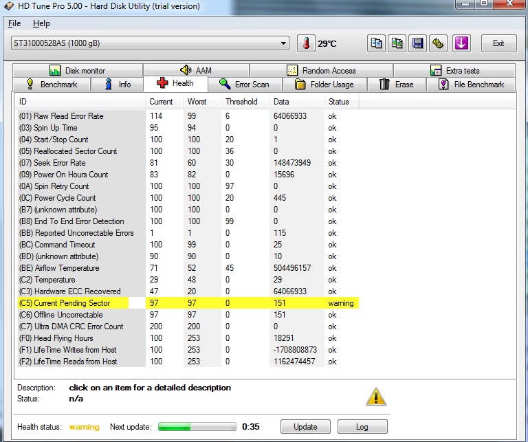
Task: Select the (F0) Head Flying Hours row
Action: coord(187,338)
